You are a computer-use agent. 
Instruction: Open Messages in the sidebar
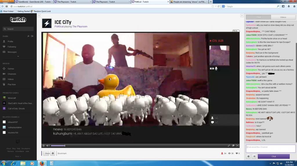(12, 52)
